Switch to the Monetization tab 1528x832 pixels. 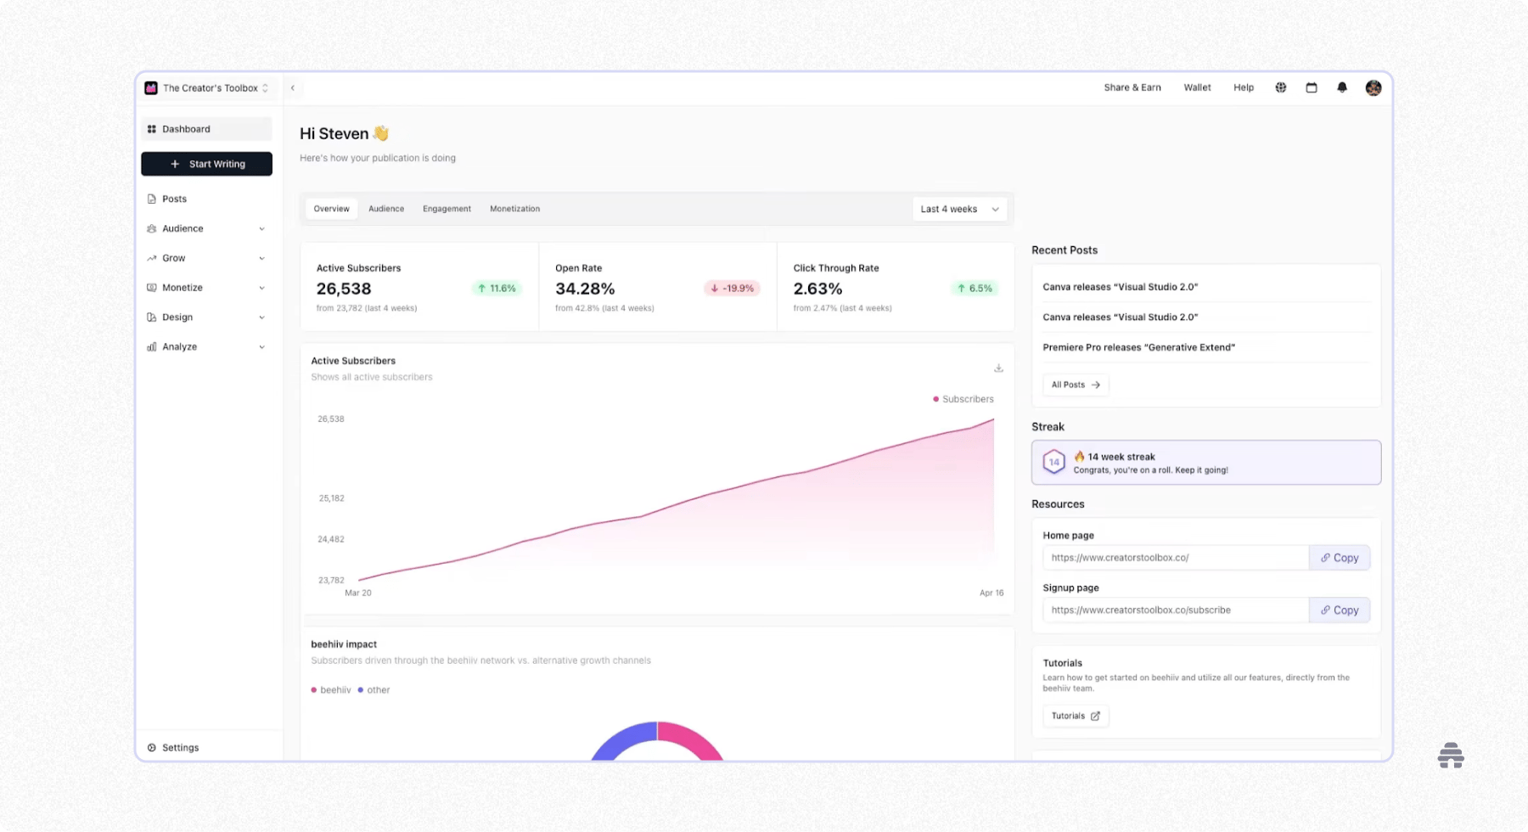[x=514, y=208]
